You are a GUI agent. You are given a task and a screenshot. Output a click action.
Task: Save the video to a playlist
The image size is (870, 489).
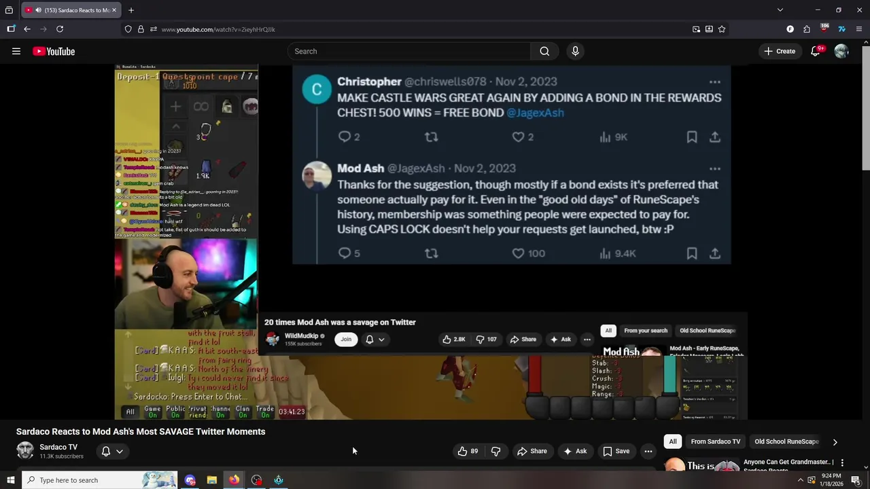[x=616, y=451]
